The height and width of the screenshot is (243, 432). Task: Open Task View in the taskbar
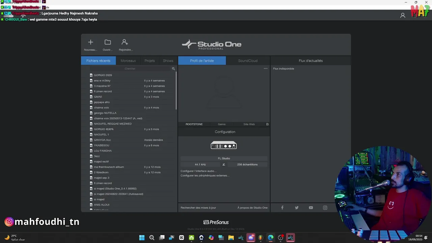tap(162, 238)
